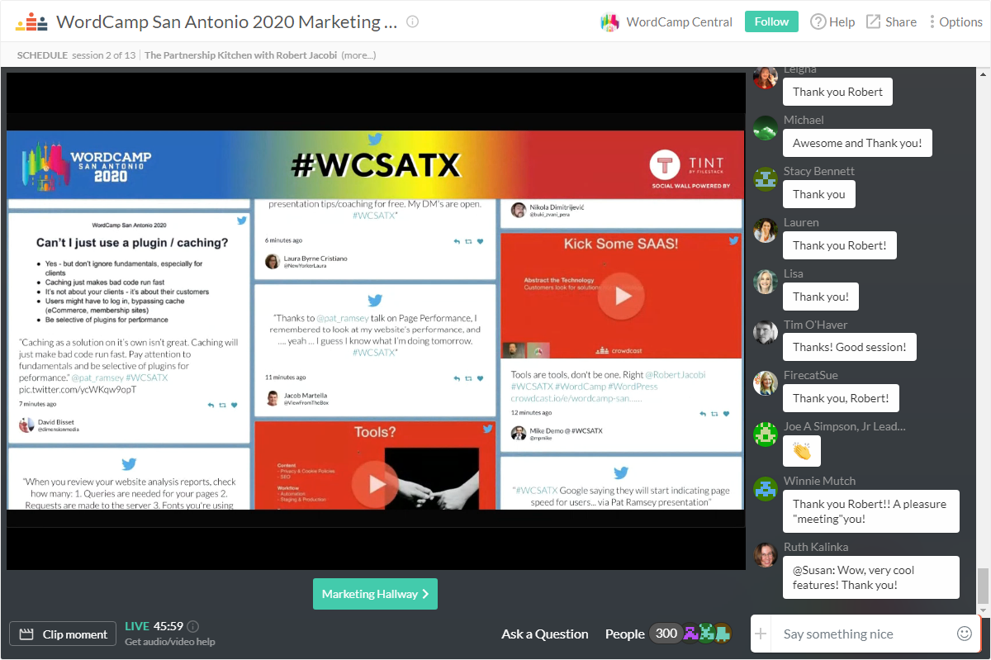Reply to Mike Demo's tweet

(703, 413)
